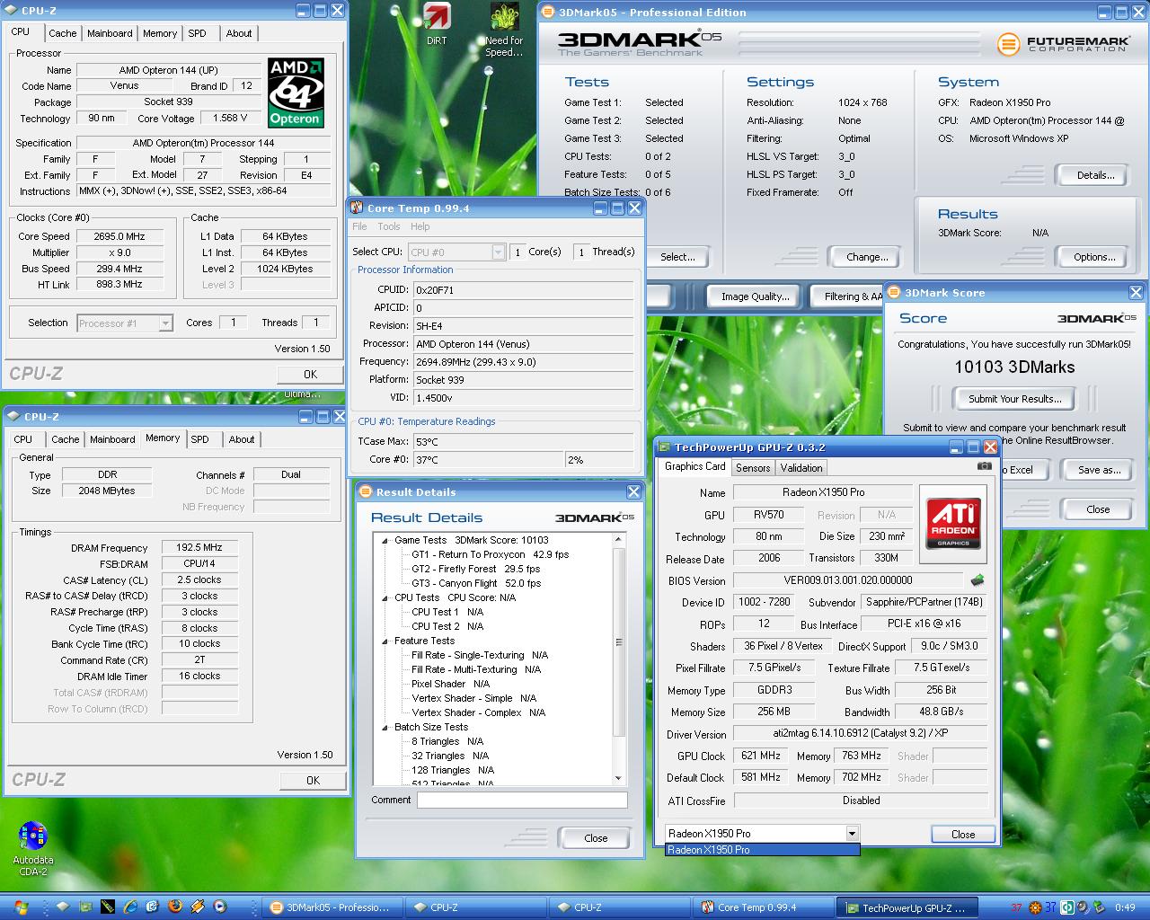Launch CPU-Z from the quick launch bar

coord(63,907)
